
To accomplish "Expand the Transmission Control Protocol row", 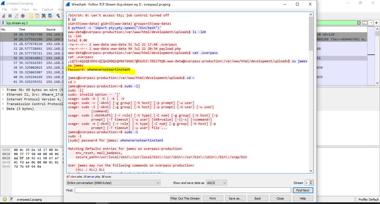I will tap(3, 104).
